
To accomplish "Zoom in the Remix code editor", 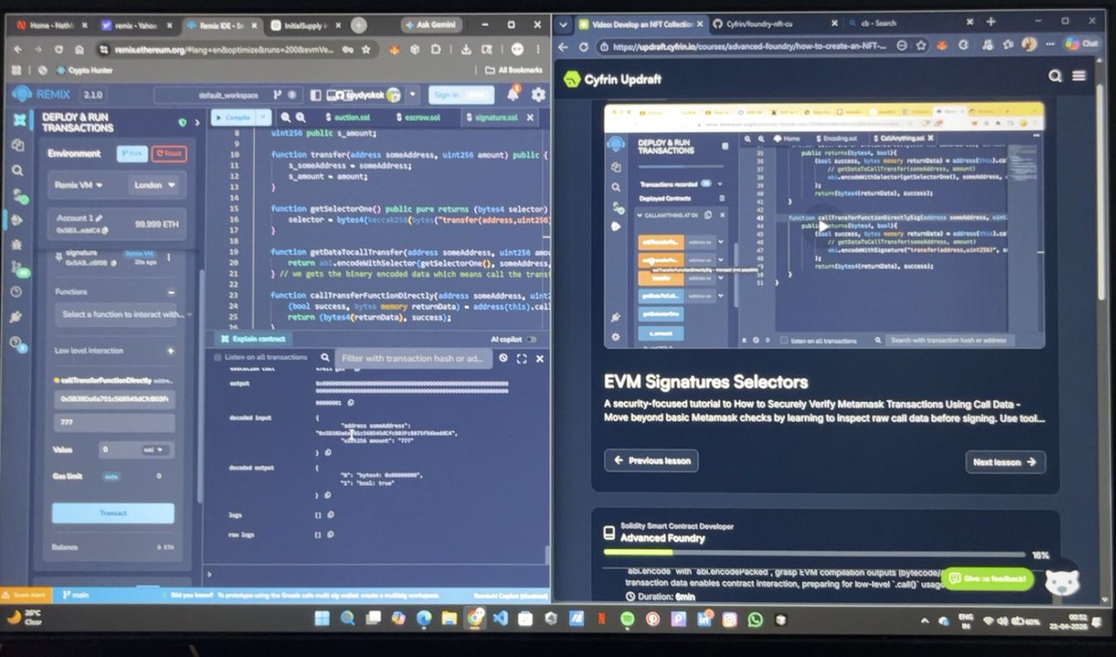I will (302, 117).
